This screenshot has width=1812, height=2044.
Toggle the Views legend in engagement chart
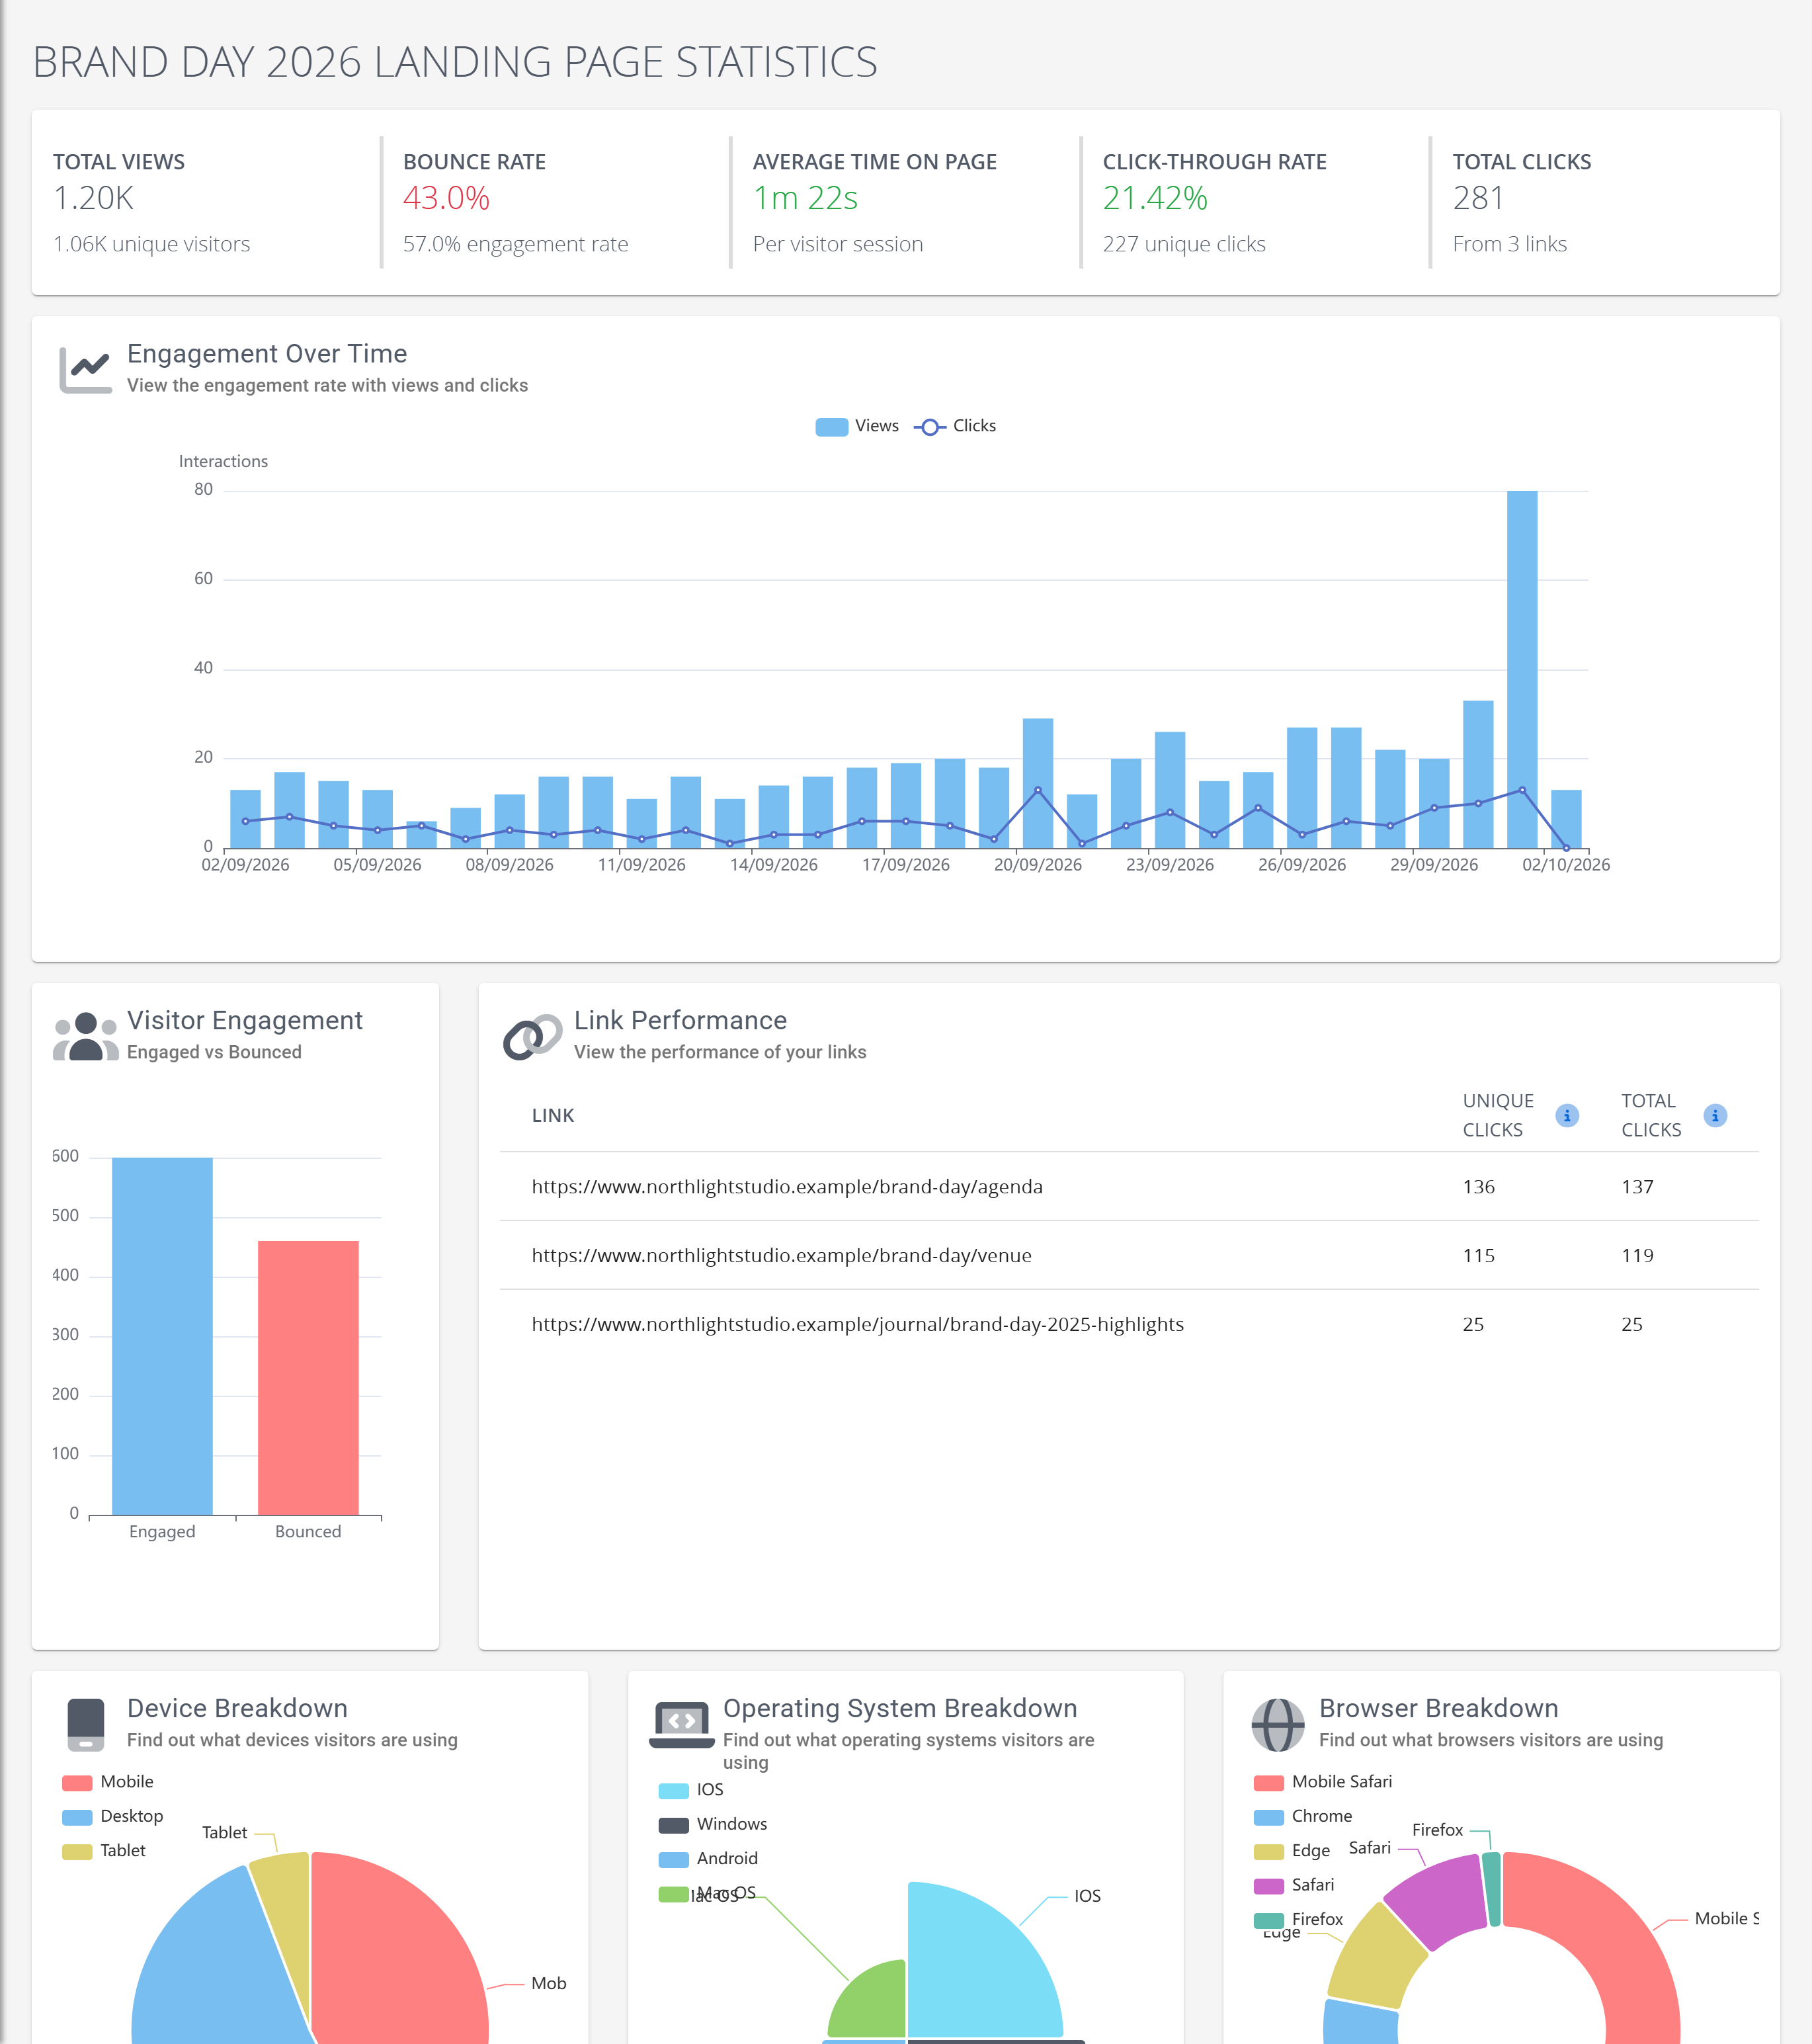coord(857,426)
